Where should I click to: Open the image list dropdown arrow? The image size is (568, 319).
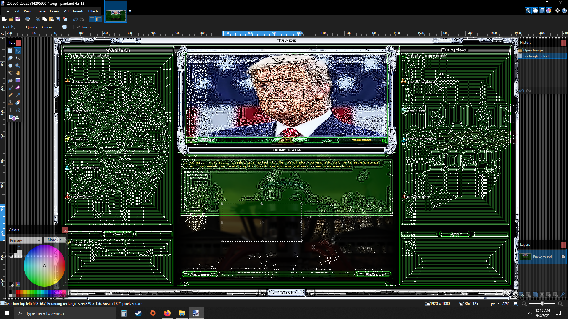click(x=130, y=11)
